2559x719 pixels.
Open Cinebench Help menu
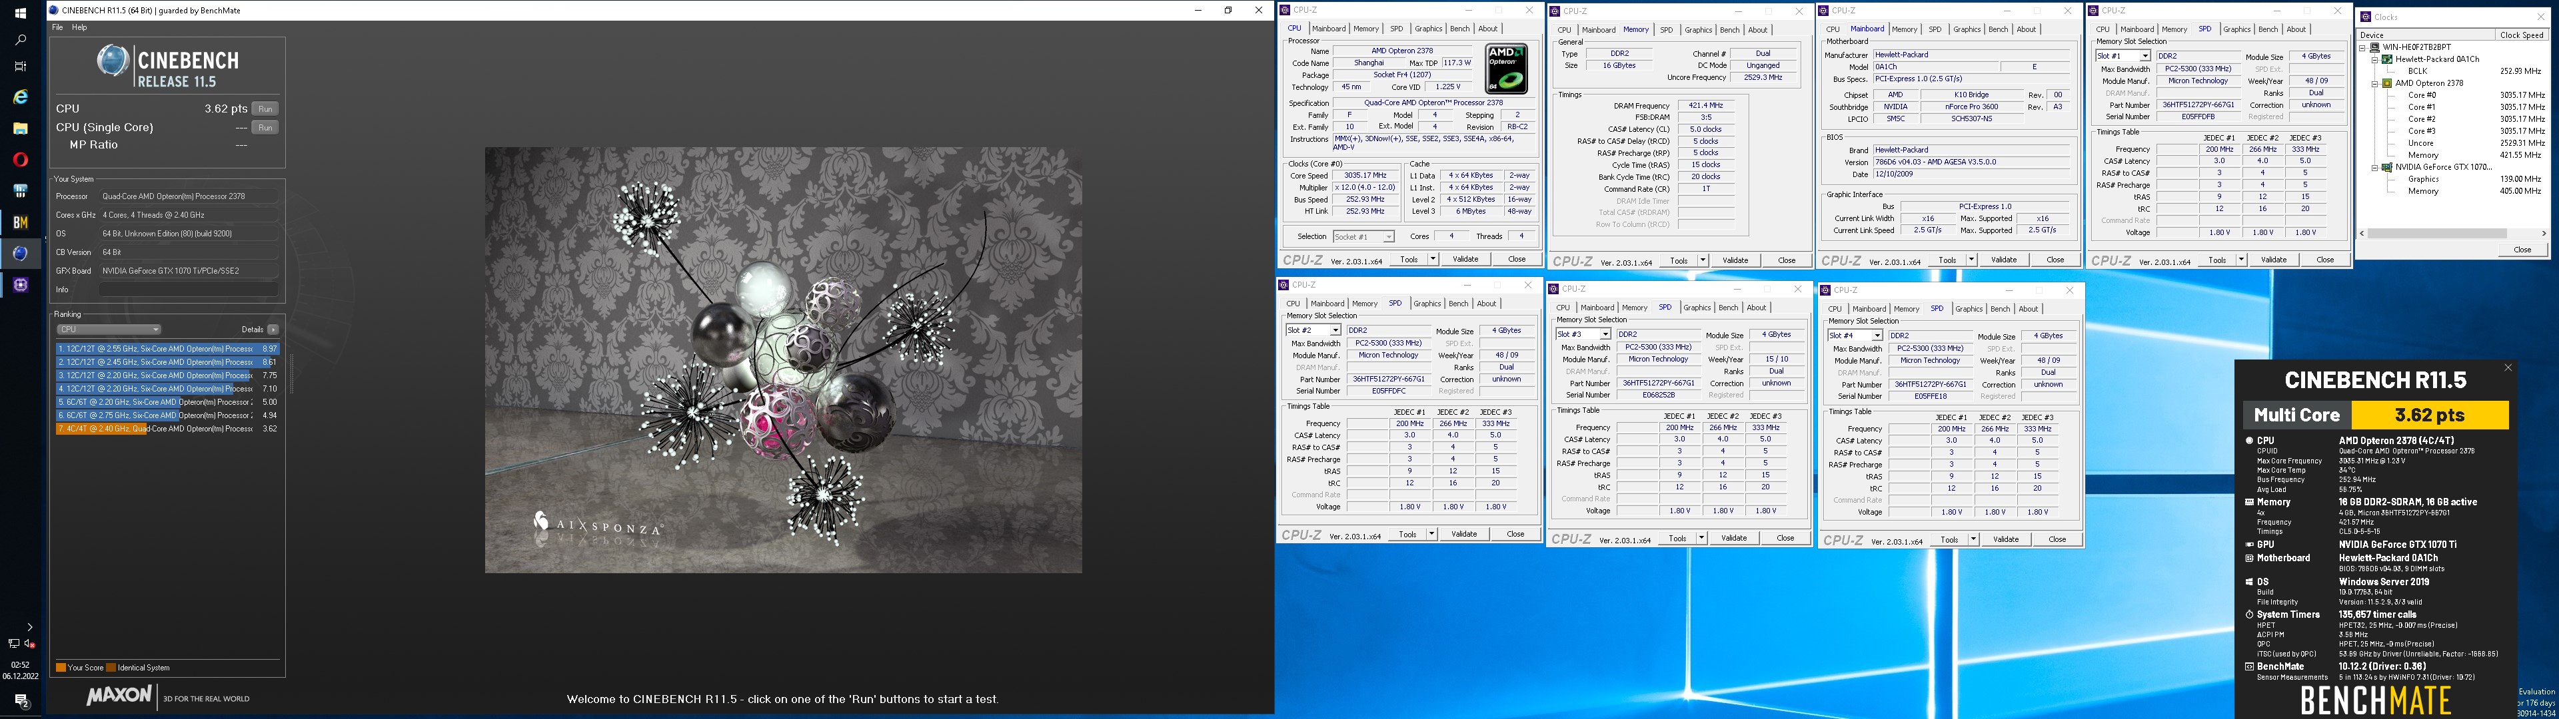[79, 28]
